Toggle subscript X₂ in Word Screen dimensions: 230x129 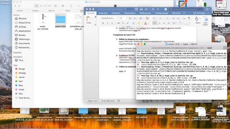coord(123,23)
